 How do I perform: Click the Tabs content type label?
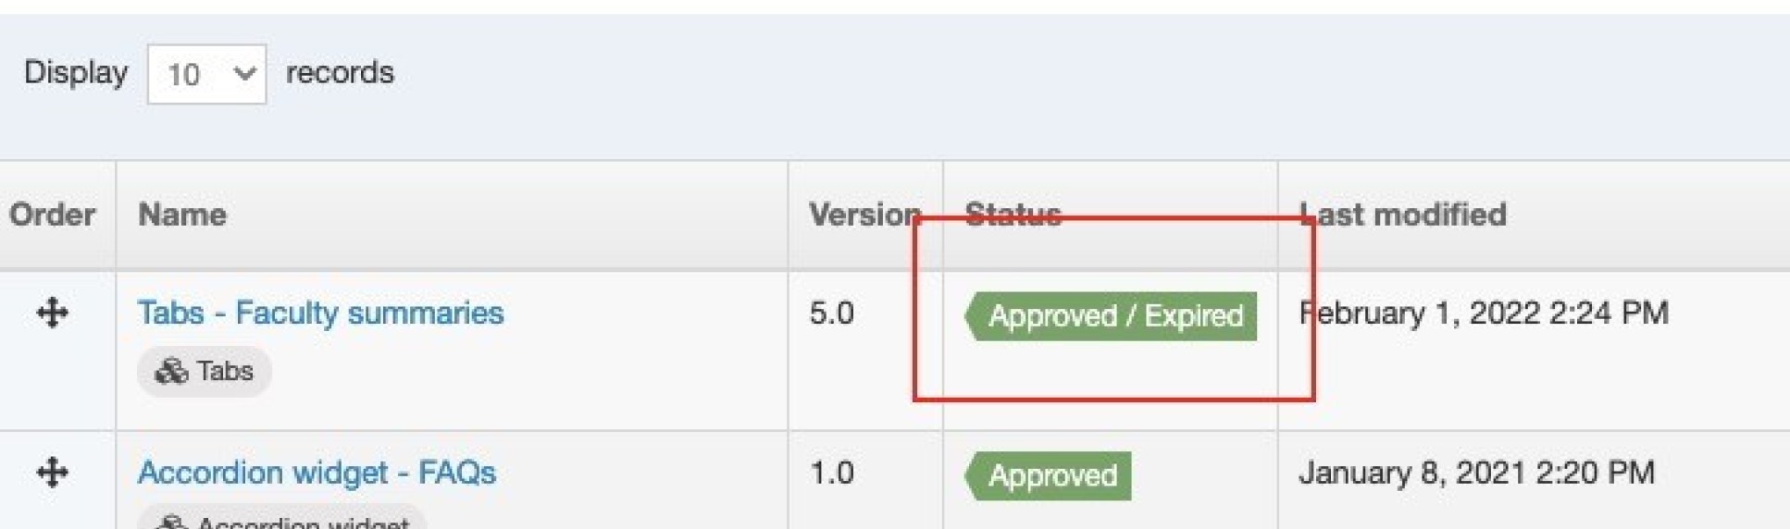coord(225,372)
